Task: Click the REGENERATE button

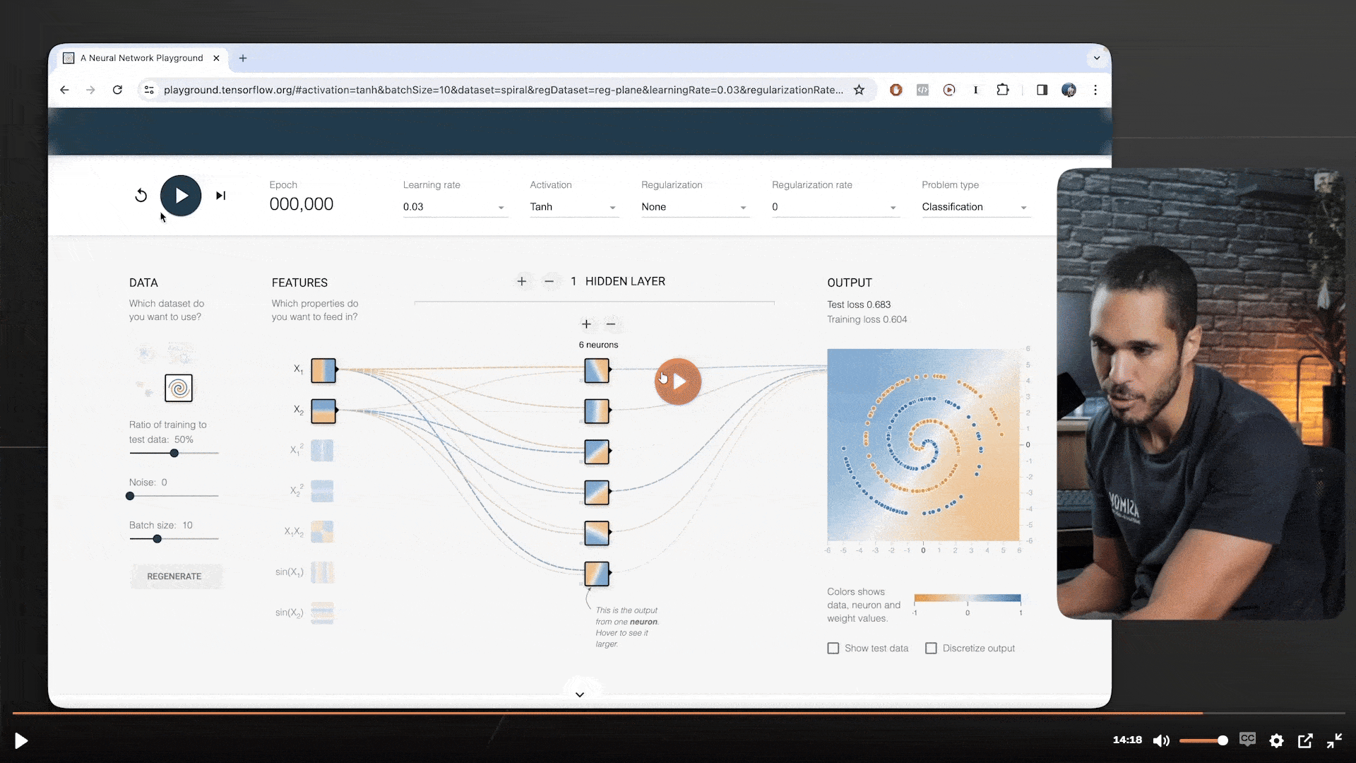Action: click(174, 576)
